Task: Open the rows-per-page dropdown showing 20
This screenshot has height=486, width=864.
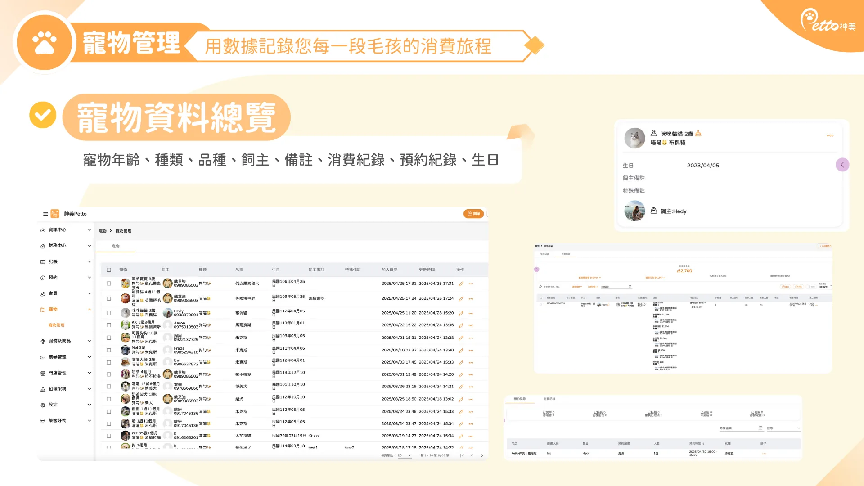Action: (x=404, y=456)
